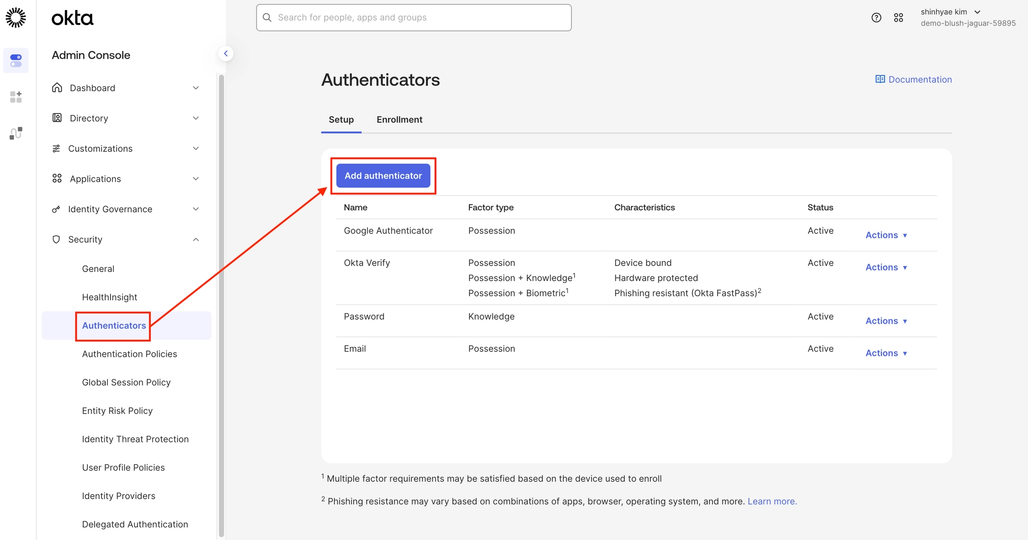Expand the Directory menu section
Image resolution: width=1028 pixels, height=540 pixels.
tap(196, 118)
